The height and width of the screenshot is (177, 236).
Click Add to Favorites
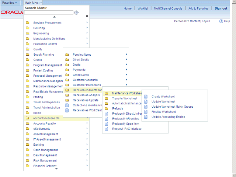click(x=198, y=8)
